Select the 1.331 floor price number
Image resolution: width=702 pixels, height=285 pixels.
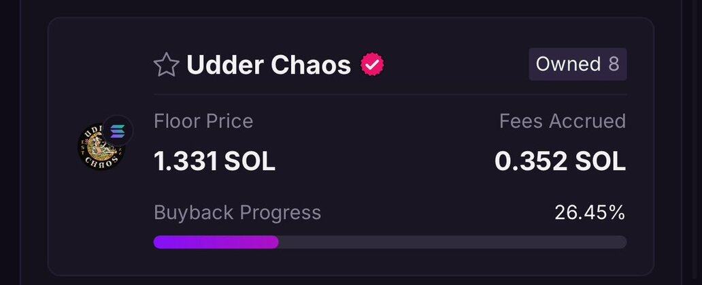(x=186, y=161)
